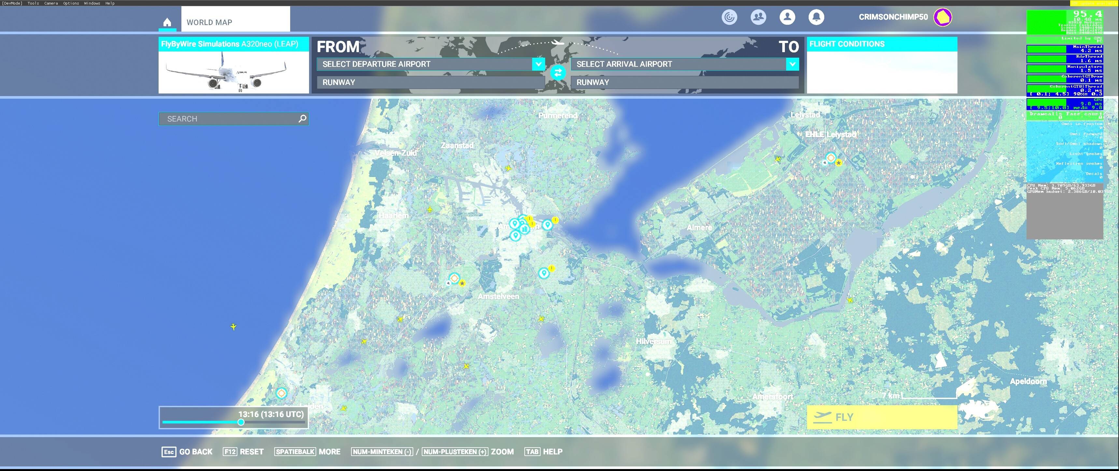Open the notifications bell icon
1119x471 pixels.
pyautogui.click(x=816, y=17)
